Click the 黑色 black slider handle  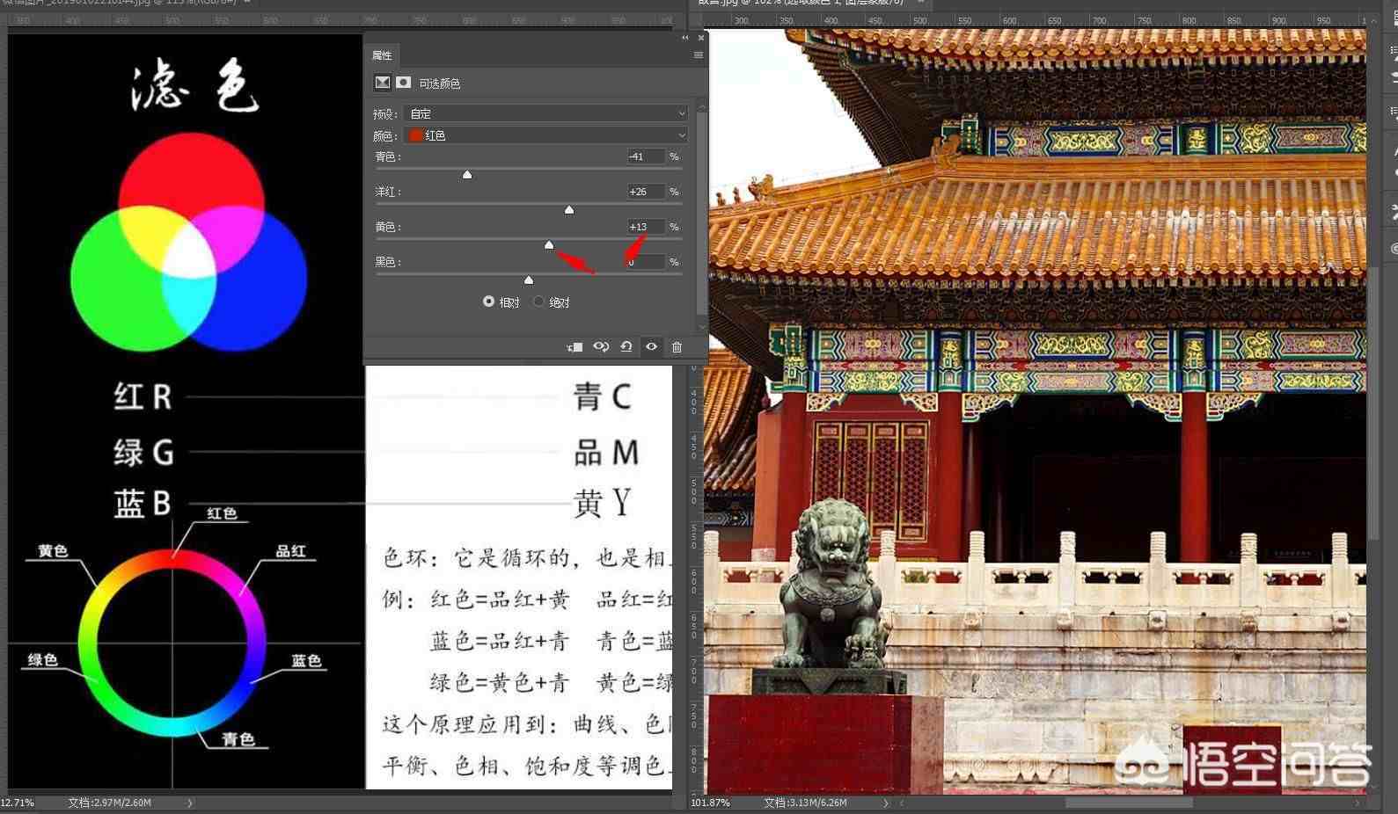529,280
